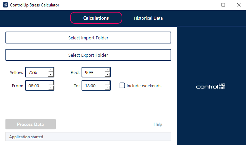Close the Stress Calculator window

239,5
